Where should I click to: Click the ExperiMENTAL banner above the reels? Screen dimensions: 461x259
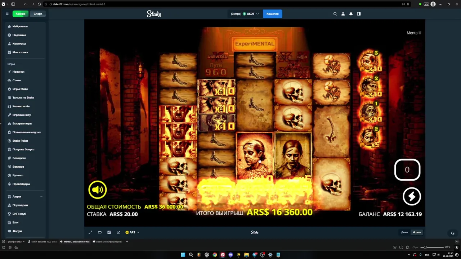255,44
